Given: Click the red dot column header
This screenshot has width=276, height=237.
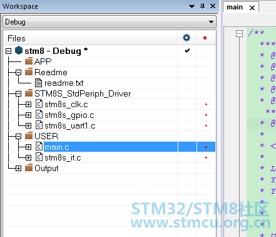Looking at the screenshot, I should 205,38.
